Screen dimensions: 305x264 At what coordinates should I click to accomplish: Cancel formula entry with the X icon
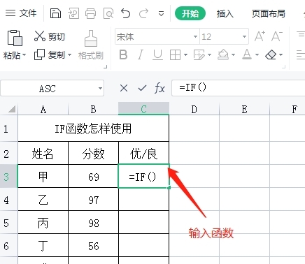pyautogui.click(x=124, y=88)
